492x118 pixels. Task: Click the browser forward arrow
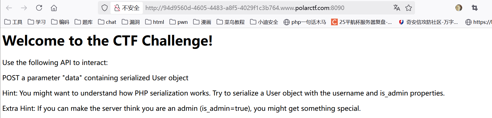24,8
